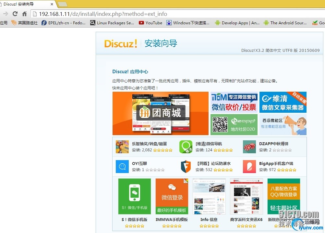Click the Info 信息 caption text
Viewport: 325px width, 233px height.
[x=209, y=219]
